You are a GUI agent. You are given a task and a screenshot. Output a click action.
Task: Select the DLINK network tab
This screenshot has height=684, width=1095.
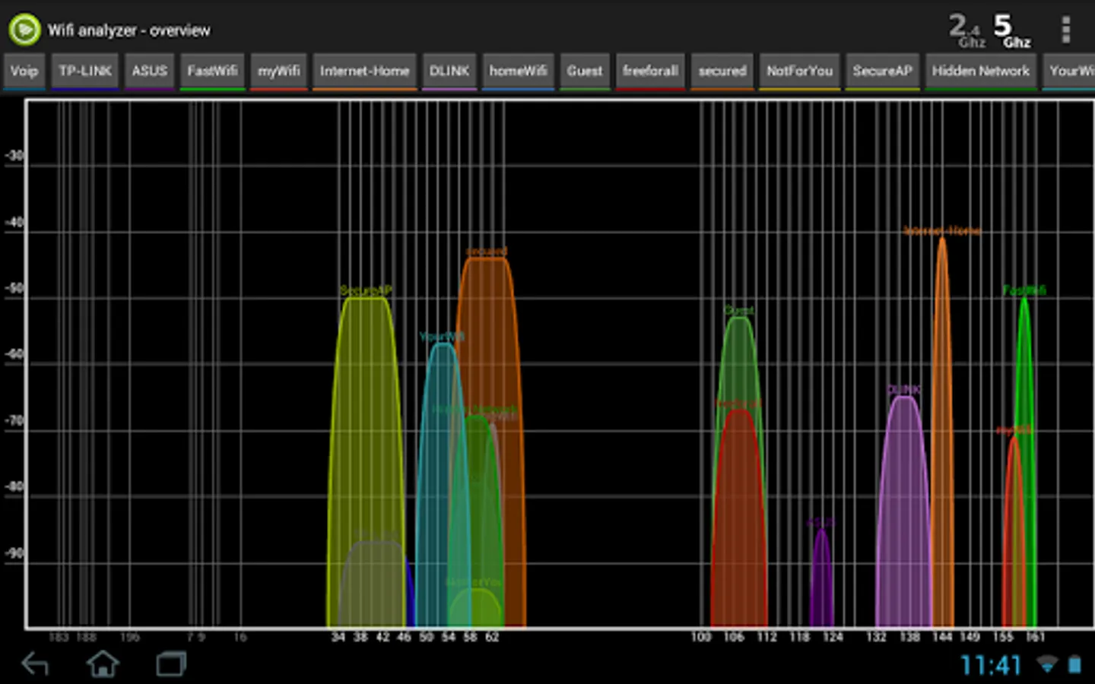pos(449,71)
